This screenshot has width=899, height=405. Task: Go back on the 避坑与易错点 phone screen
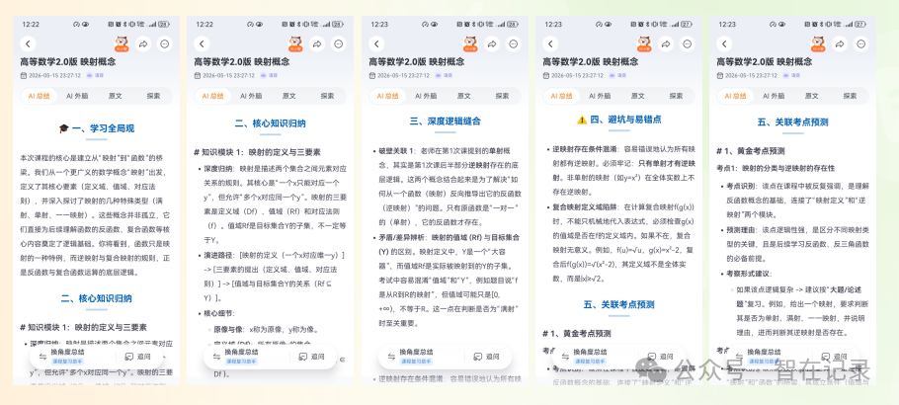[550, 43]
